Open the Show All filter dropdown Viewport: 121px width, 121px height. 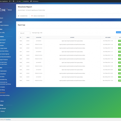coord(25,33)
